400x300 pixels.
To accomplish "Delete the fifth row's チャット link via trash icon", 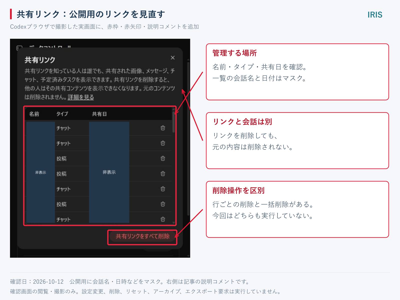I will click(x=163, y=189).
